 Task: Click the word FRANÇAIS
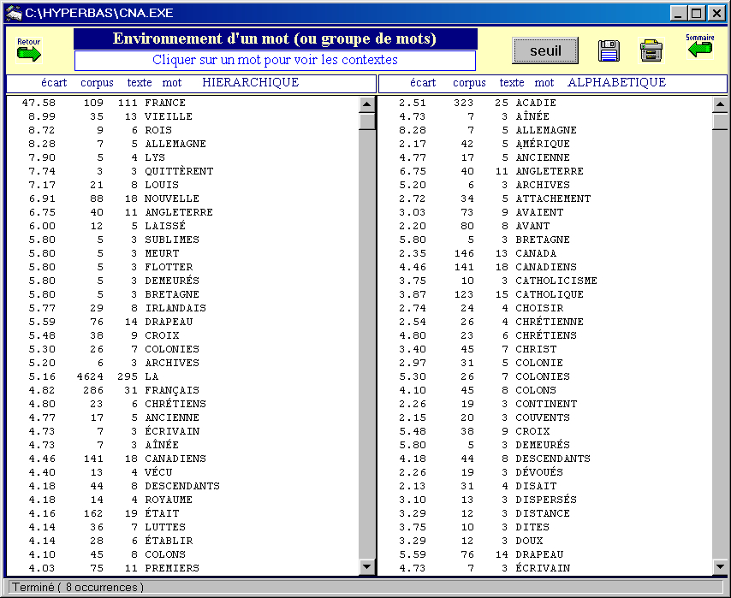click(172, 390)
